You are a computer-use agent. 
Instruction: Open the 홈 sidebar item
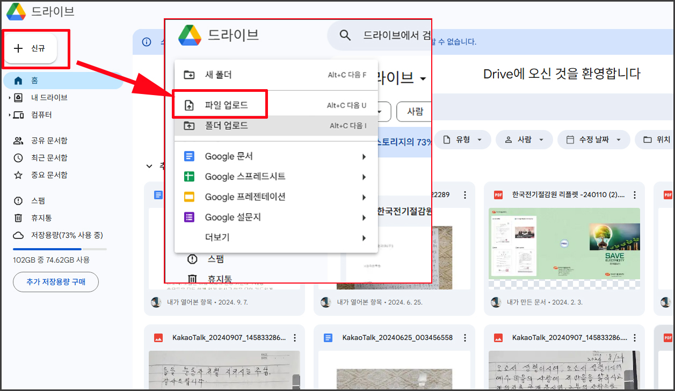pyautogui.click(x=63, y=81)
